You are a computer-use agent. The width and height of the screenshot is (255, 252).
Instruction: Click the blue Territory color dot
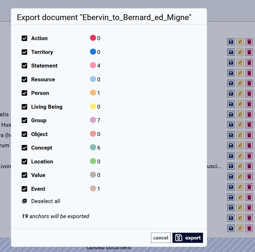pyautogui.click(x=93, y=52)
